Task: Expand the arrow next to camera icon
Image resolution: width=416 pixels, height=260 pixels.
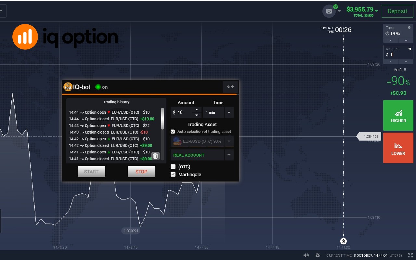Action: tap(339, 11)
